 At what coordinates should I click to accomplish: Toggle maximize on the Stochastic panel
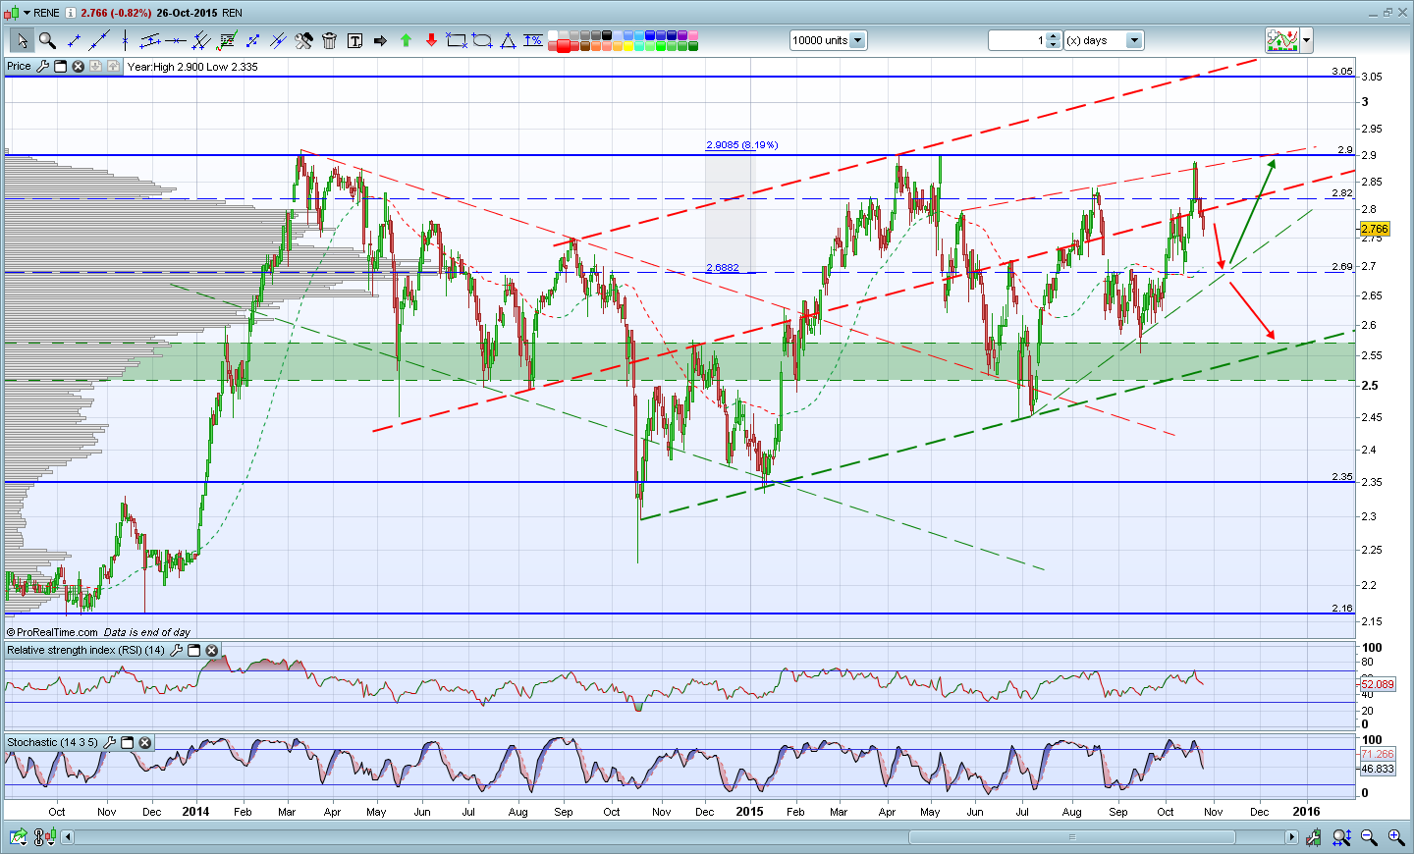coord(127,742)
